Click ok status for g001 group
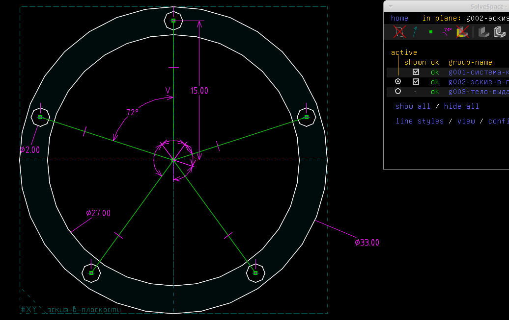This screenshot has width=509, height=320. (x=435, y=72)
